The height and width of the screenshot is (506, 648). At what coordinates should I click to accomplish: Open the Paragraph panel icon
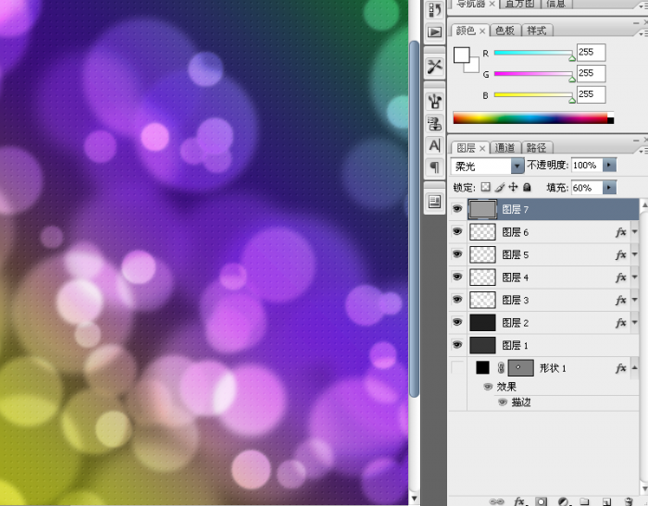(434, 167)
